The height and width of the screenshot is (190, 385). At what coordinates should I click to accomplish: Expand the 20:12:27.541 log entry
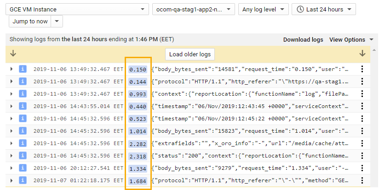tap(11, 169)
